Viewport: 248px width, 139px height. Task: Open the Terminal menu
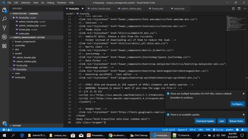(x=61, y=3)
